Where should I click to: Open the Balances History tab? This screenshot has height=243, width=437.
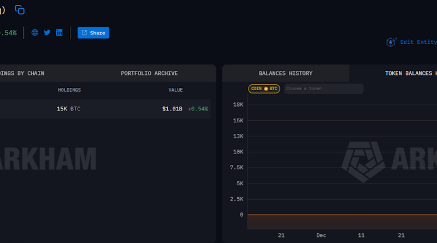click(285, 73)
